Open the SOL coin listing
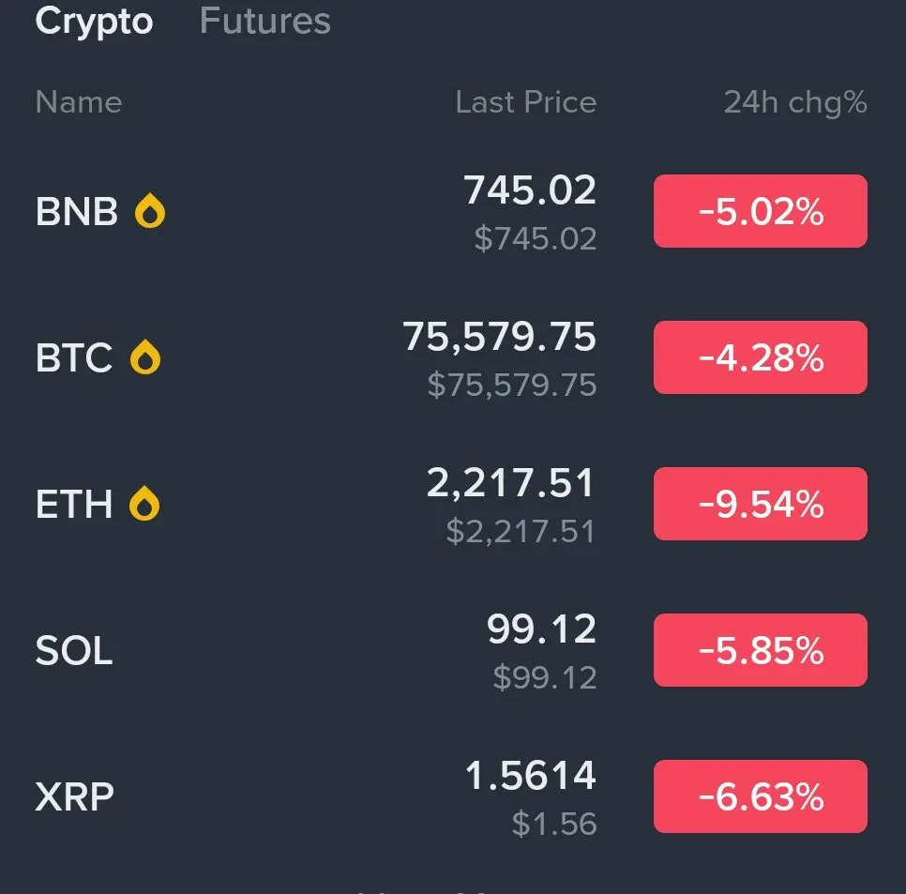The width and height of the screenshot is (906, 894). point(74,651)
